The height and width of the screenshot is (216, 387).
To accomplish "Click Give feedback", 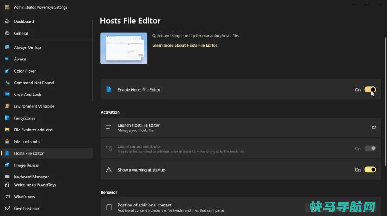I will coord(47,208).
